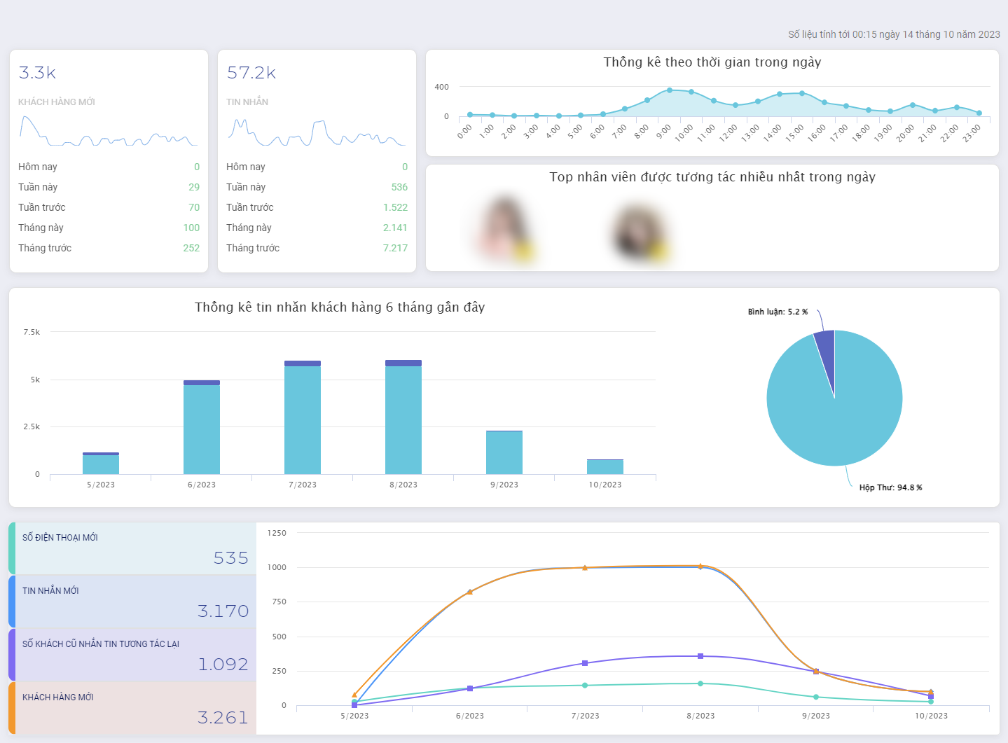Click the 15:00 data point on the hourly chart
1008x743 pixels.
802,93
